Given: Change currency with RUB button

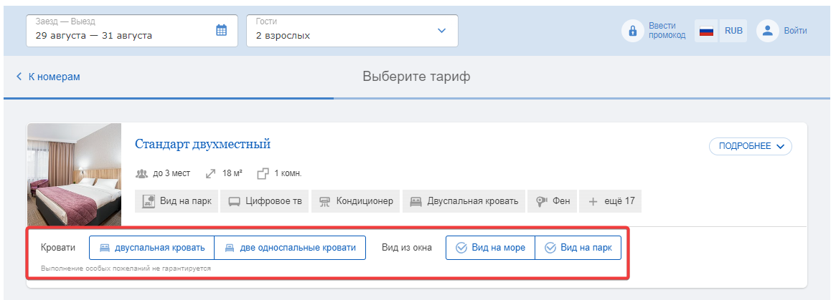Looking at the screenshot, I should 733,31.
